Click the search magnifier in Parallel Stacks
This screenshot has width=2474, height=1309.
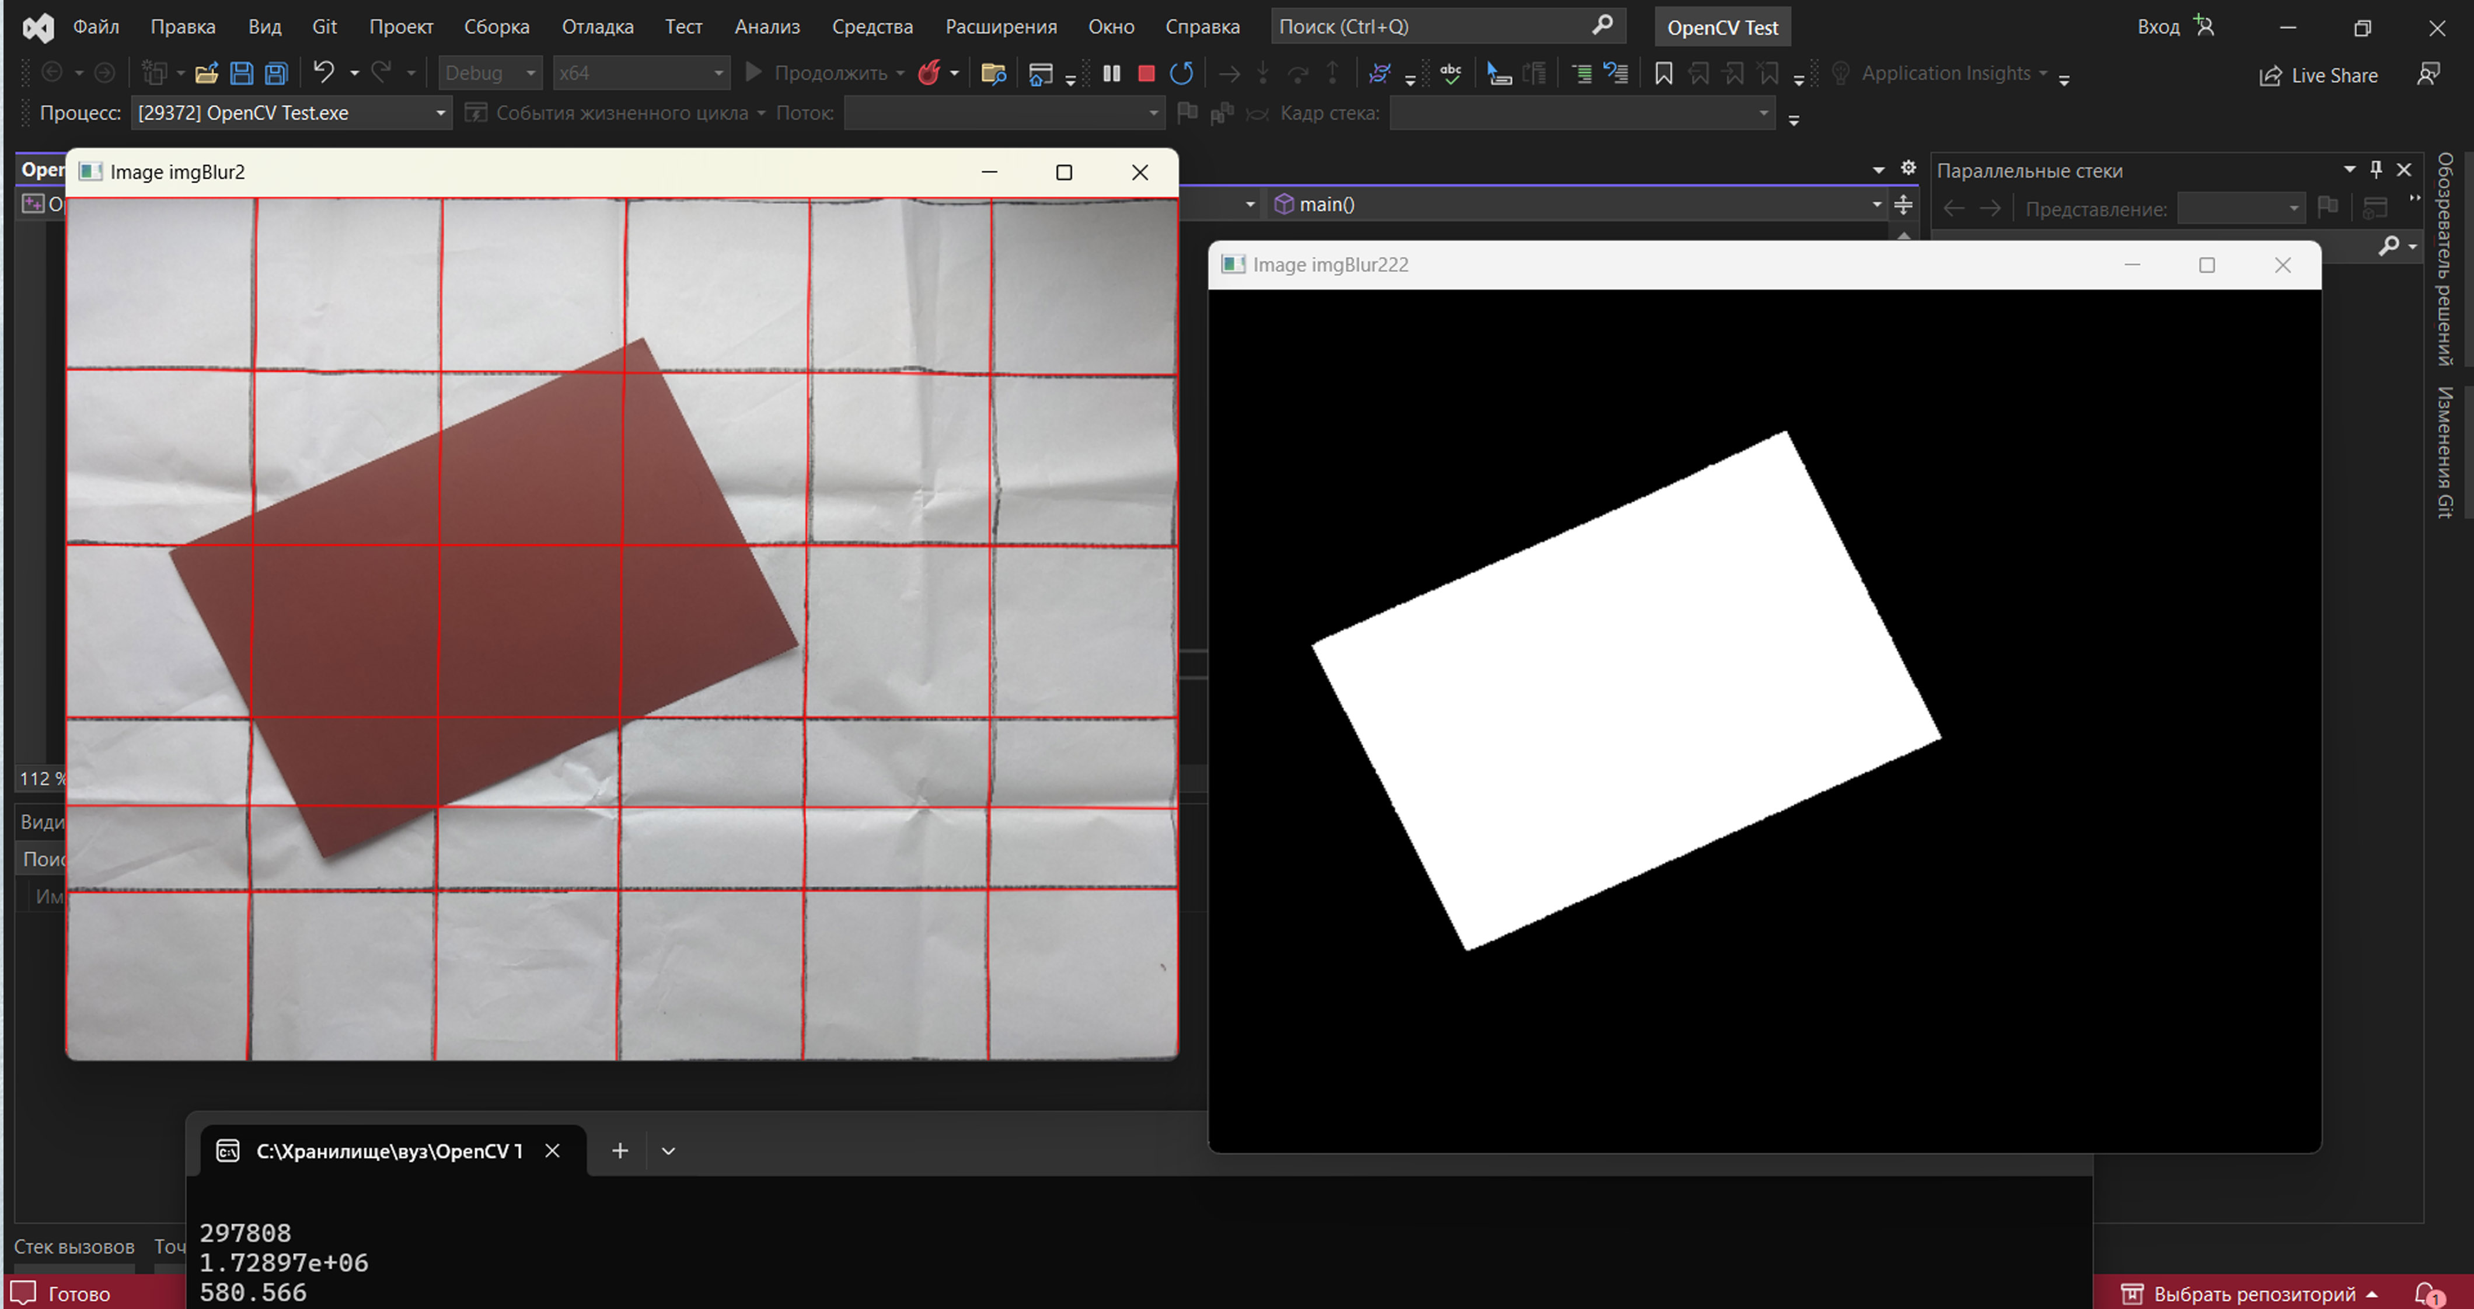point(2389,247)
